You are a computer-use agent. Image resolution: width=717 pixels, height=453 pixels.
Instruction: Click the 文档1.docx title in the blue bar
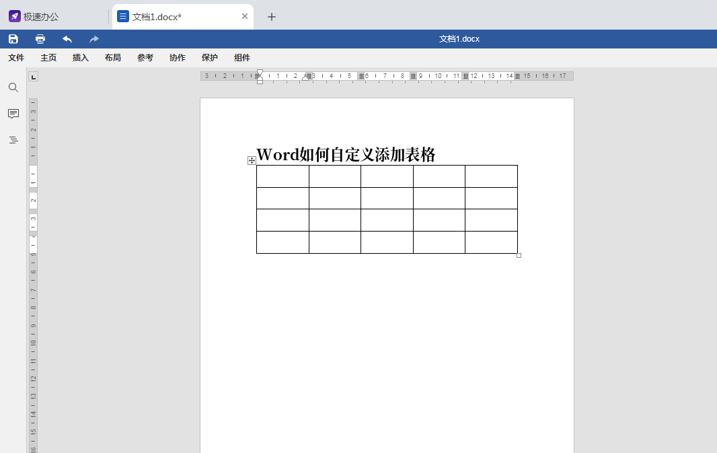(x=459, y=39)
